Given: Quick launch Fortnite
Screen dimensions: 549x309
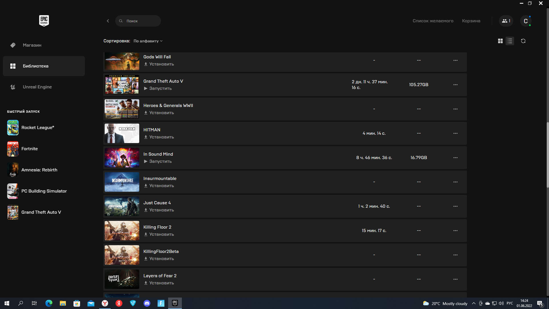Looking at the screenshot, I should pos(23,149).
